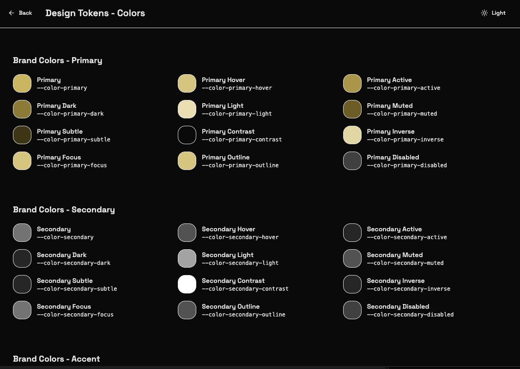Viewport: 520px width, 369px height.
Task: Click the Primary Subtle color circle
Action: pos(22,135)
